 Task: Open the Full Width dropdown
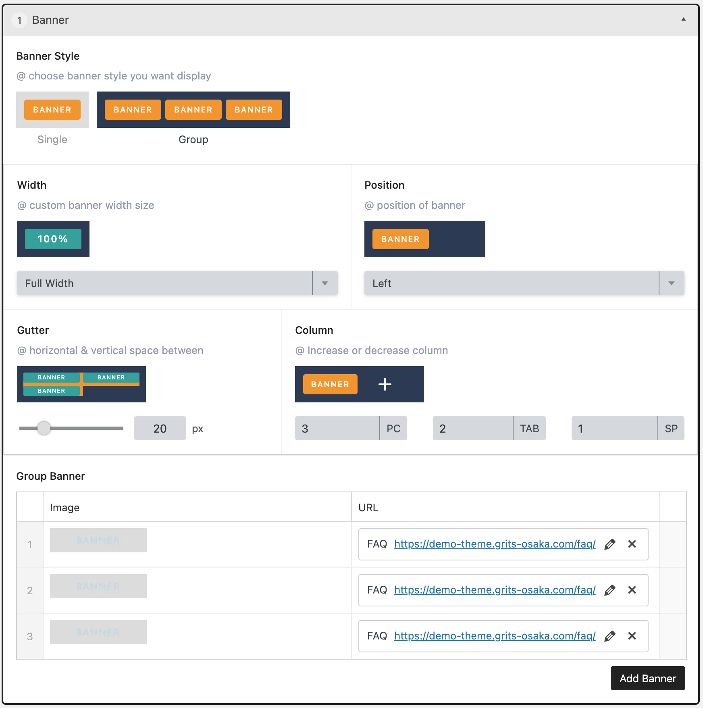point(177,283)
